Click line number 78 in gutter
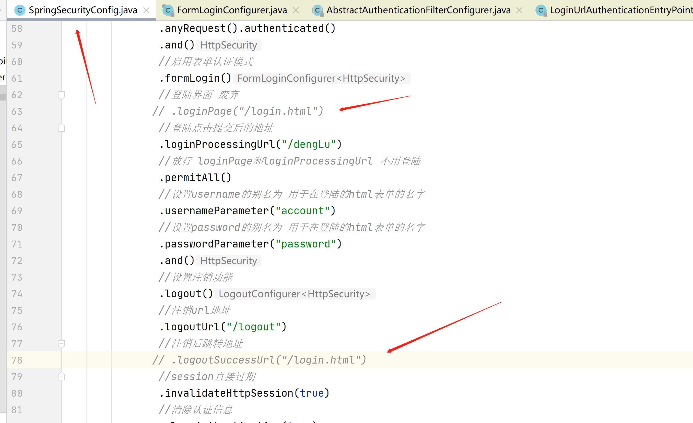Viewport: 693px width, 423px height. click(x=17, y=360)
